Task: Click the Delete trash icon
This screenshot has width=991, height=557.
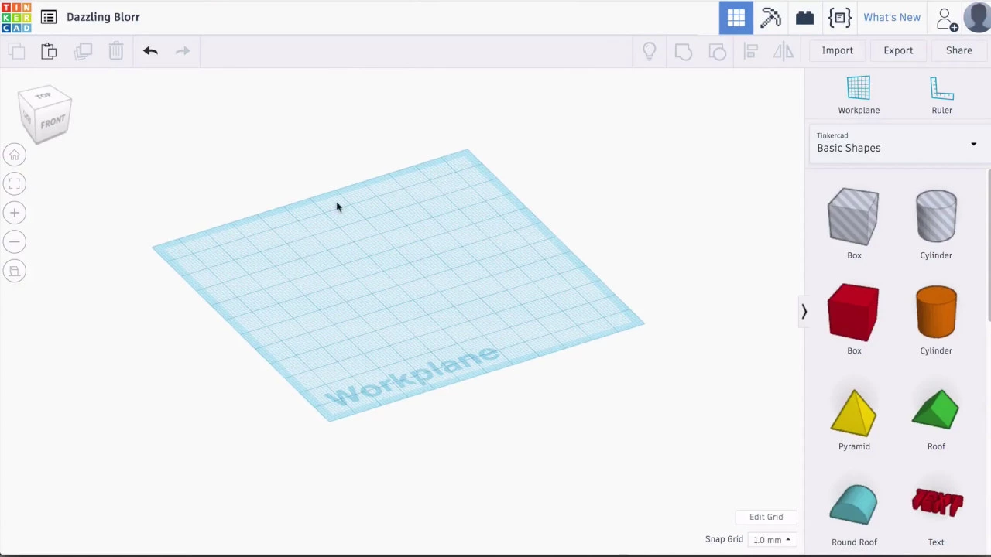Action: [116, 51]
